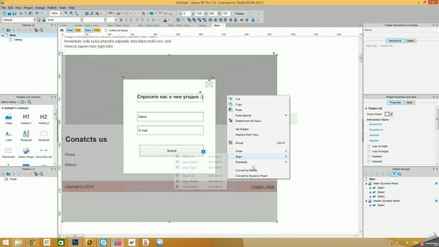Collapse the Default > Common library section
Screen dimensions: 439x247
click(x=3, y=108)
